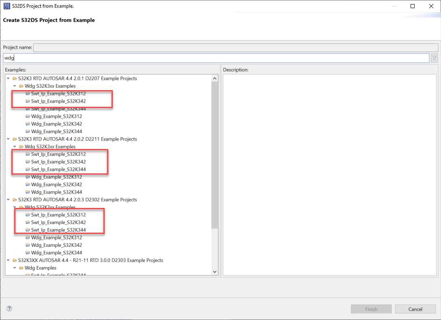Collapse the RTD 2.0.2 D2211 Example Projects group
The height and width of the screenshot is (320, 441).
(8, 139)
